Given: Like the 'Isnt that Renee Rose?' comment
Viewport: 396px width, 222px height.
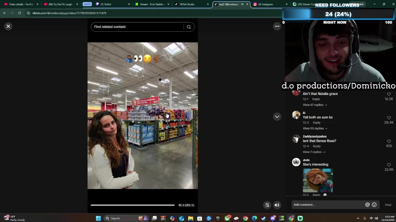Looking at the screenshot, I should point(389,142).
